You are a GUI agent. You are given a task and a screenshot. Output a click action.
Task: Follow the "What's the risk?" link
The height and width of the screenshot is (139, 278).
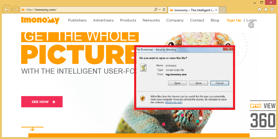[174, 102]
